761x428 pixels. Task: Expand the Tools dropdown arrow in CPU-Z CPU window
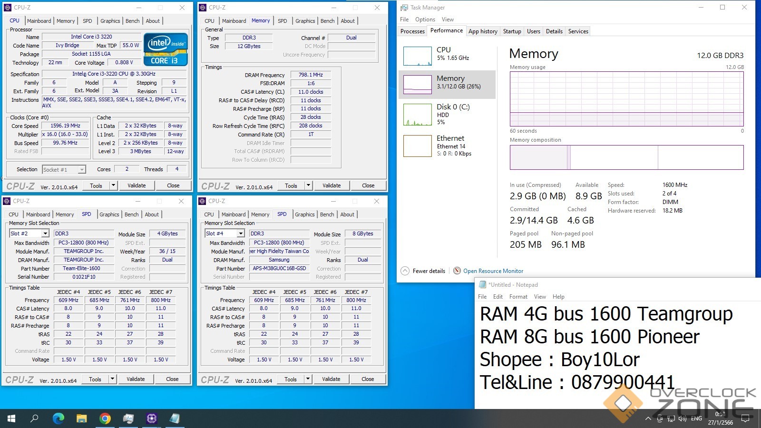(x=113, y=185)
